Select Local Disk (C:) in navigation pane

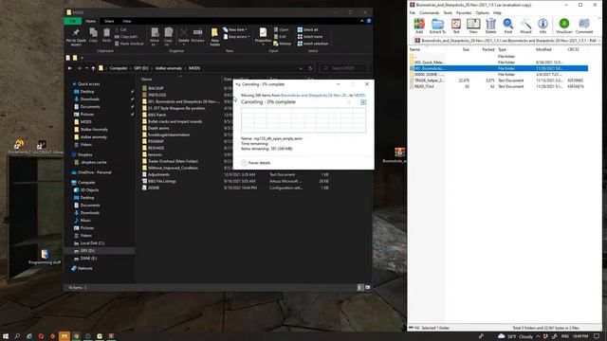click(x=92, y=243)
